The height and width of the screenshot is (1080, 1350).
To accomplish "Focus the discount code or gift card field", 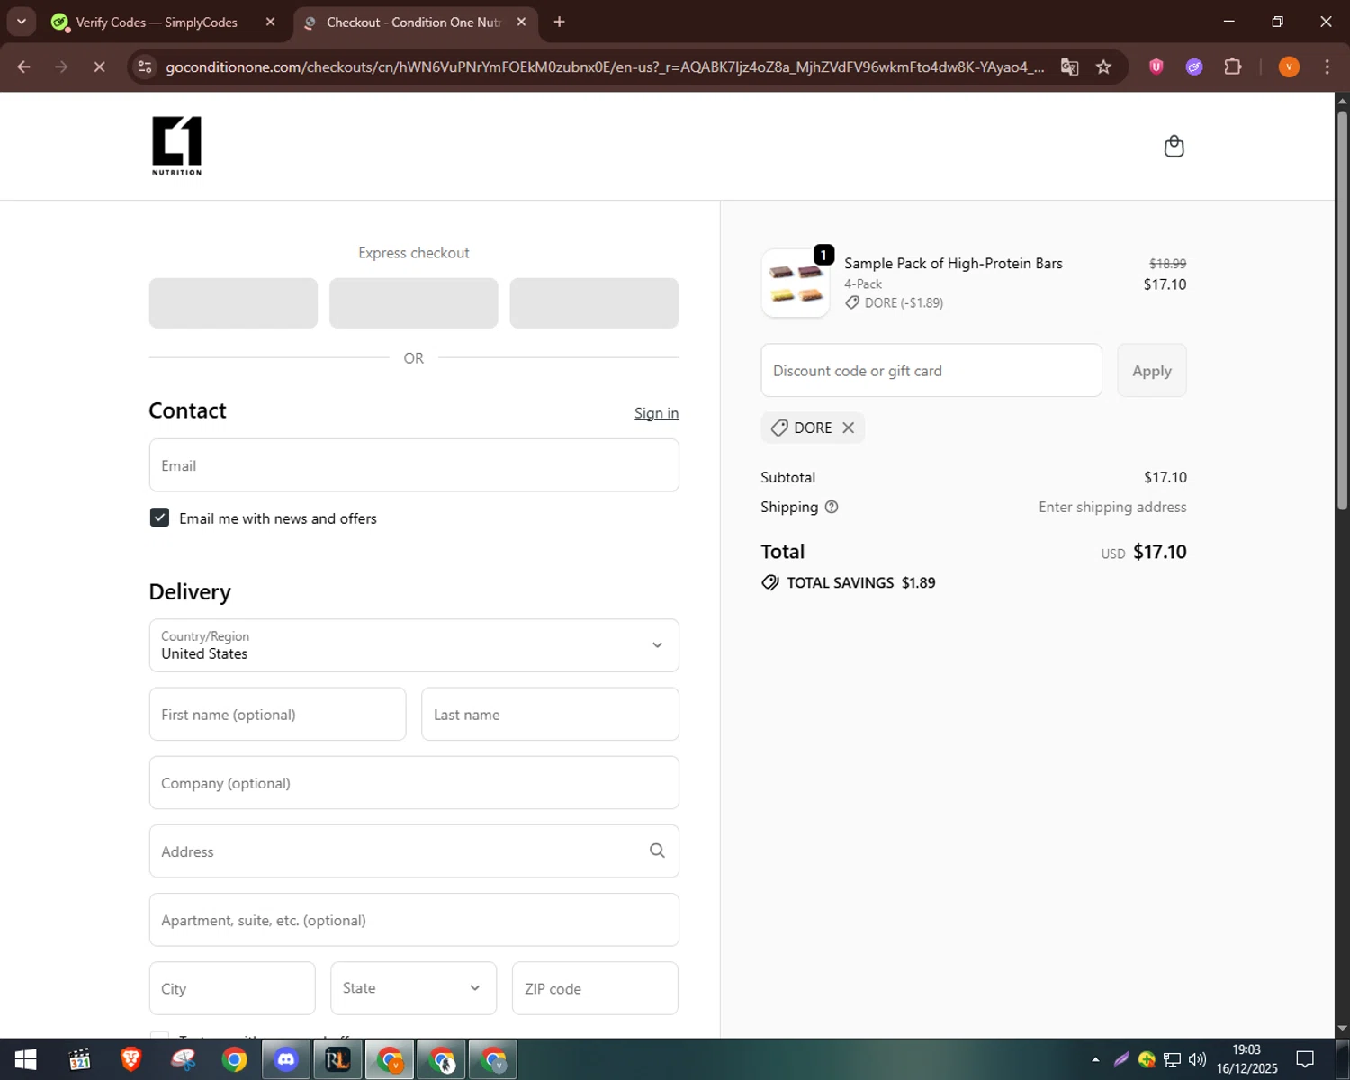I will tap(931, 370).
